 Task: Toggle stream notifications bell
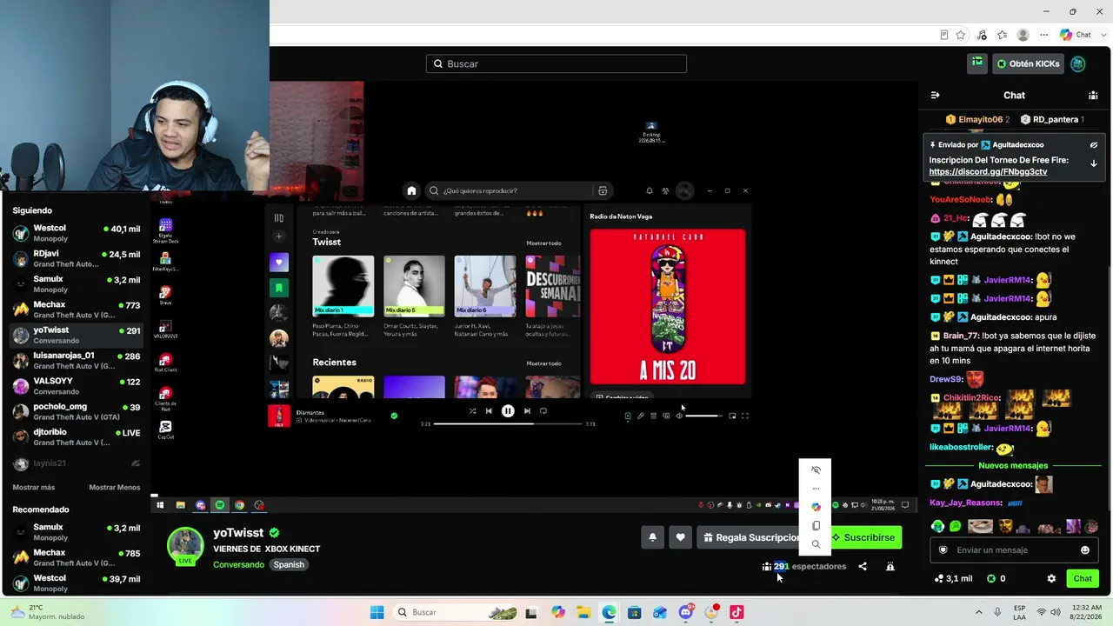pos(653,537)
